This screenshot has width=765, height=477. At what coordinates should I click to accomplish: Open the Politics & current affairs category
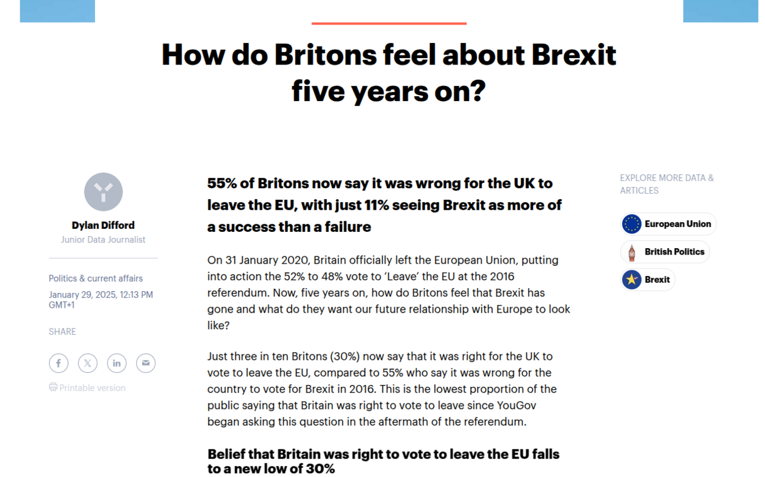coord(96,279)
